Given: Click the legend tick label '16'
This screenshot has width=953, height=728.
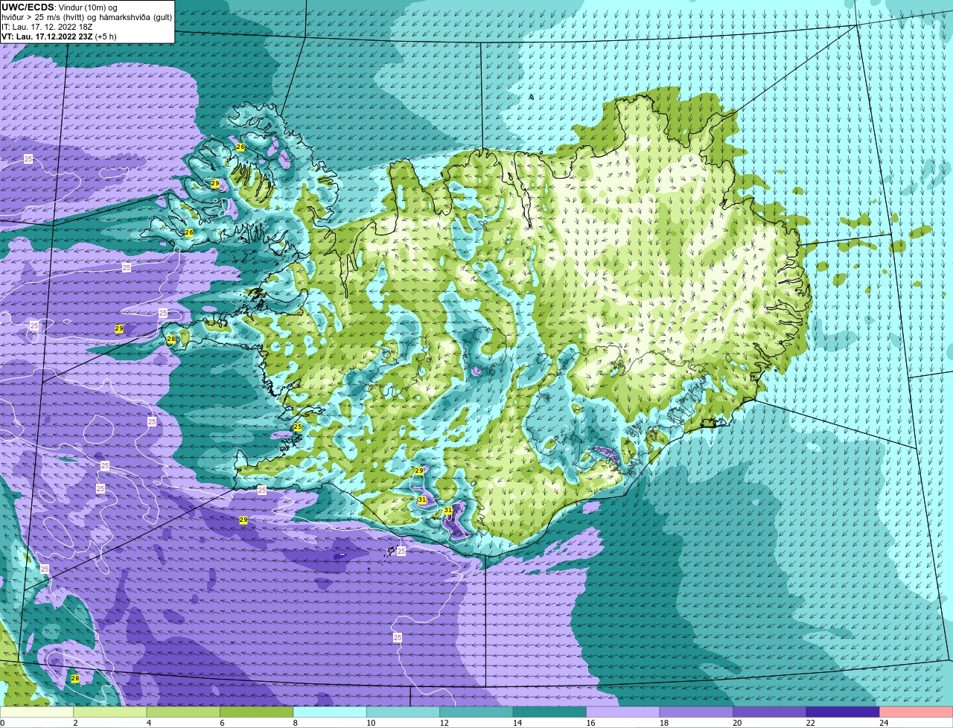Looking at the screenshot, I should pos(590,723).
